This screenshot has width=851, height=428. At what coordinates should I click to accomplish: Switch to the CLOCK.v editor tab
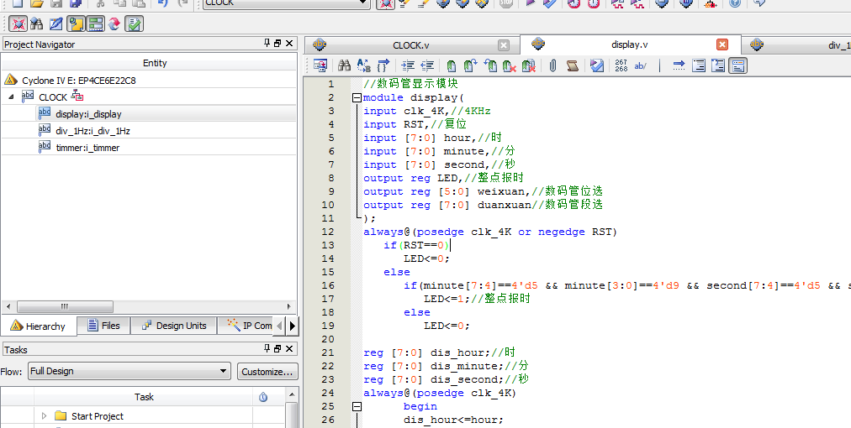(413, 45)
